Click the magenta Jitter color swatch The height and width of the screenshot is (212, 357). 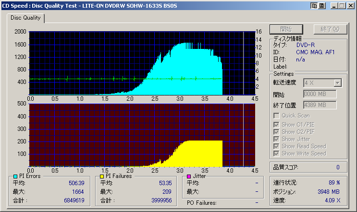click(189, 177)
